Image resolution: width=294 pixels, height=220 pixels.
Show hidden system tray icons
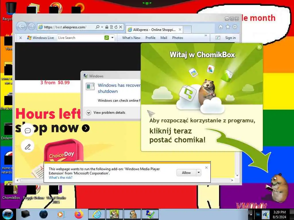251,214
